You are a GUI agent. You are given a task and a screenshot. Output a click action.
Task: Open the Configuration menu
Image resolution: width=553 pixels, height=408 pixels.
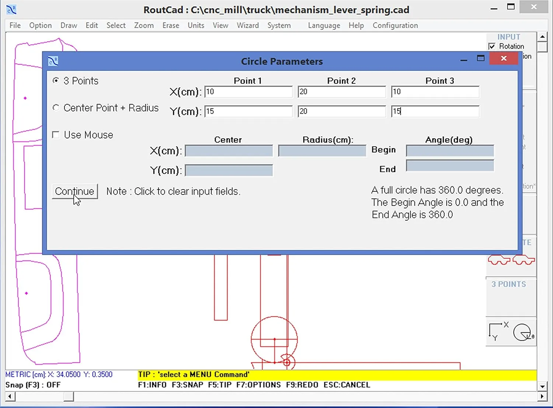click(x=395, y=25)
